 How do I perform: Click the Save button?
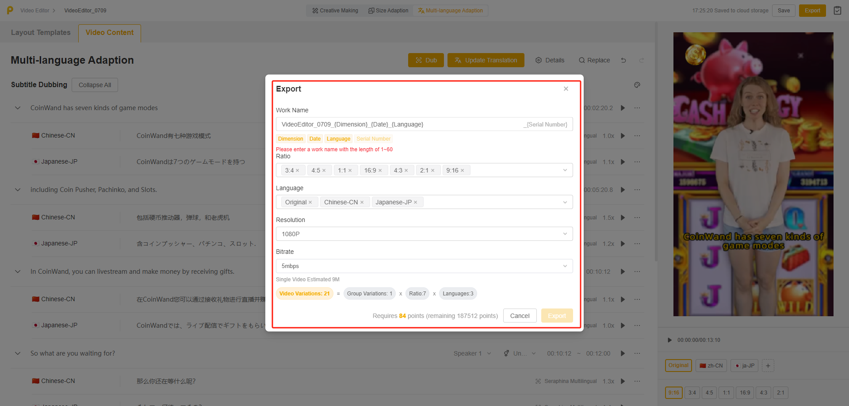pyautogui.click(x=784, y=11)
